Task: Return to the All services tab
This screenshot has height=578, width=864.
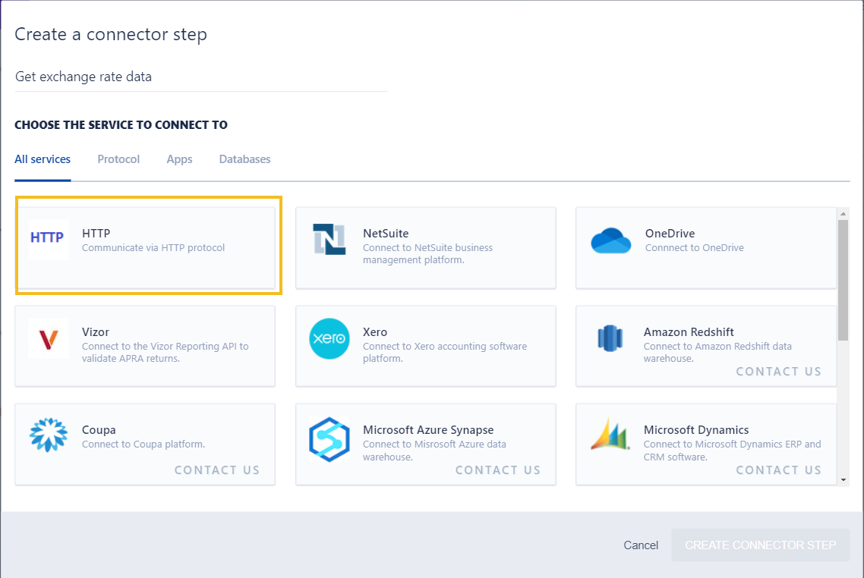Action: point(43,159)
